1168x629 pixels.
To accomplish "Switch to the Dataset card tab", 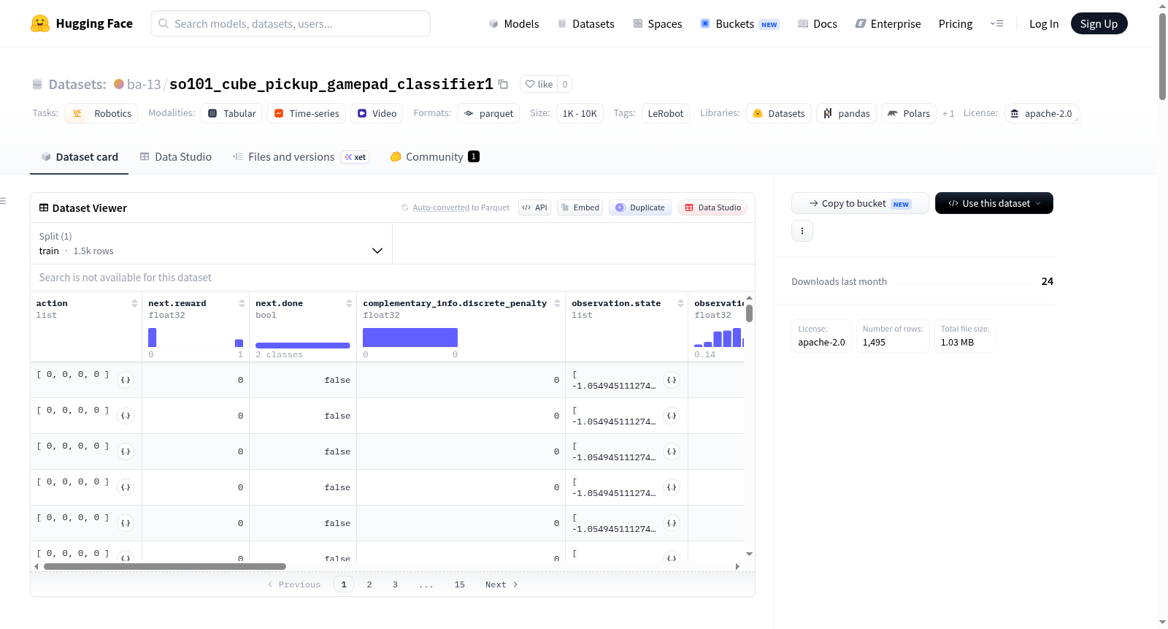I will [x=80, y=156].
